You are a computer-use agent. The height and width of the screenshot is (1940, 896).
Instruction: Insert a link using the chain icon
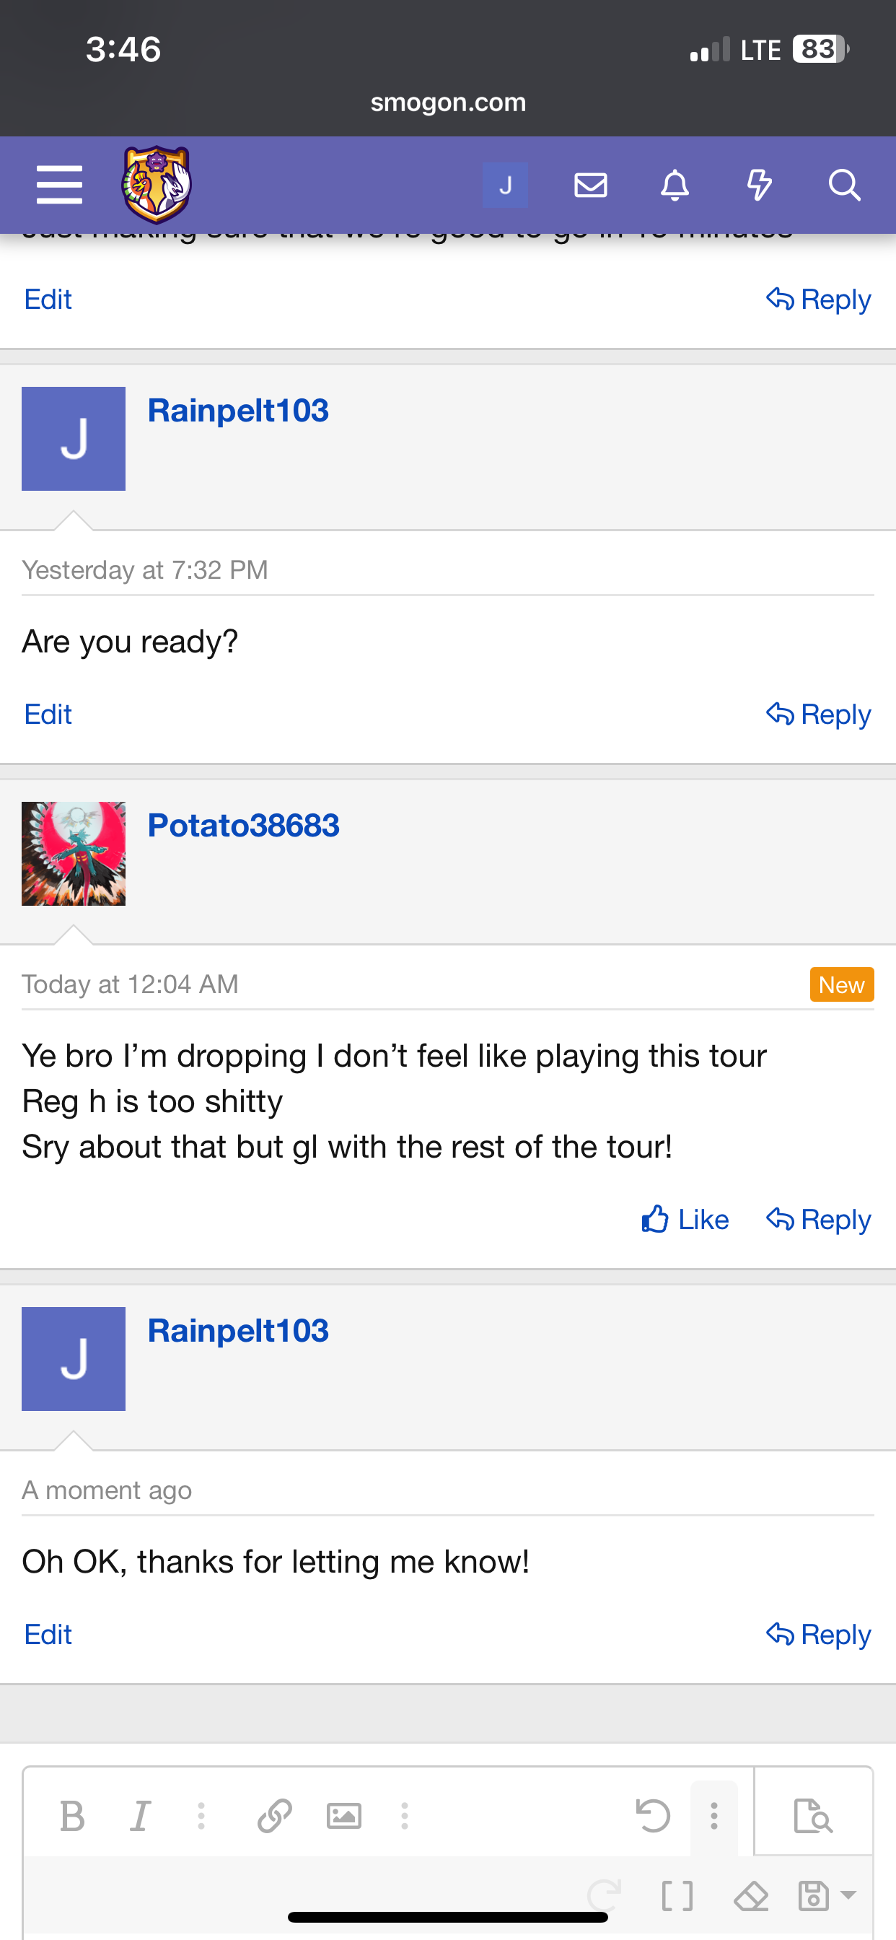point(275,1816)
